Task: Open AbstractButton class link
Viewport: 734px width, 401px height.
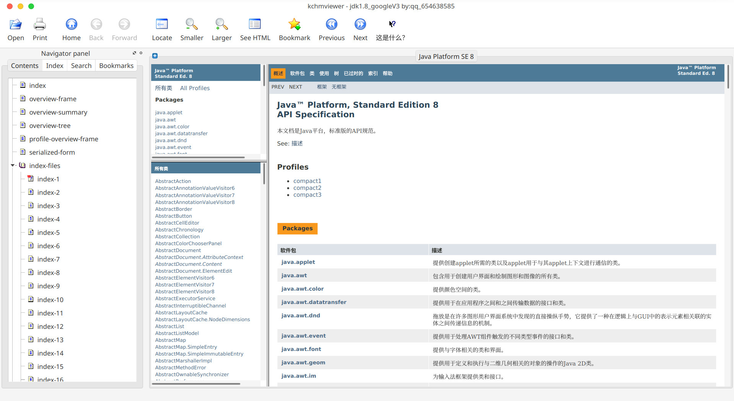Action: [x=173, y=216]
